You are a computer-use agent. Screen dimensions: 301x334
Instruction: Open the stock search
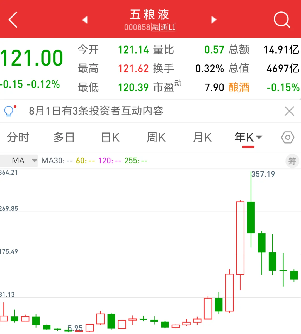281,20
